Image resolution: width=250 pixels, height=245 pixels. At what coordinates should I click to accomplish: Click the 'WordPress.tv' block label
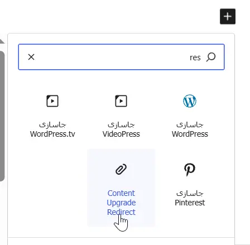52,134
